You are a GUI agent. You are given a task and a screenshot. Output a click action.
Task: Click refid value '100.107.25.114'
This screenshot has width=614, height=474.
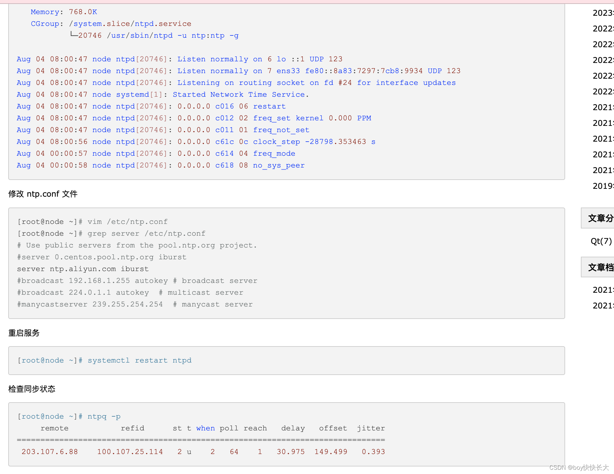(130, 452)
